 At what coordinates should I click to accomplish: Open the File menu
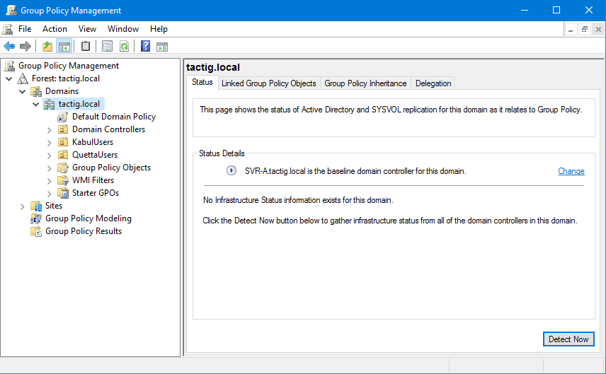[25, 29]
